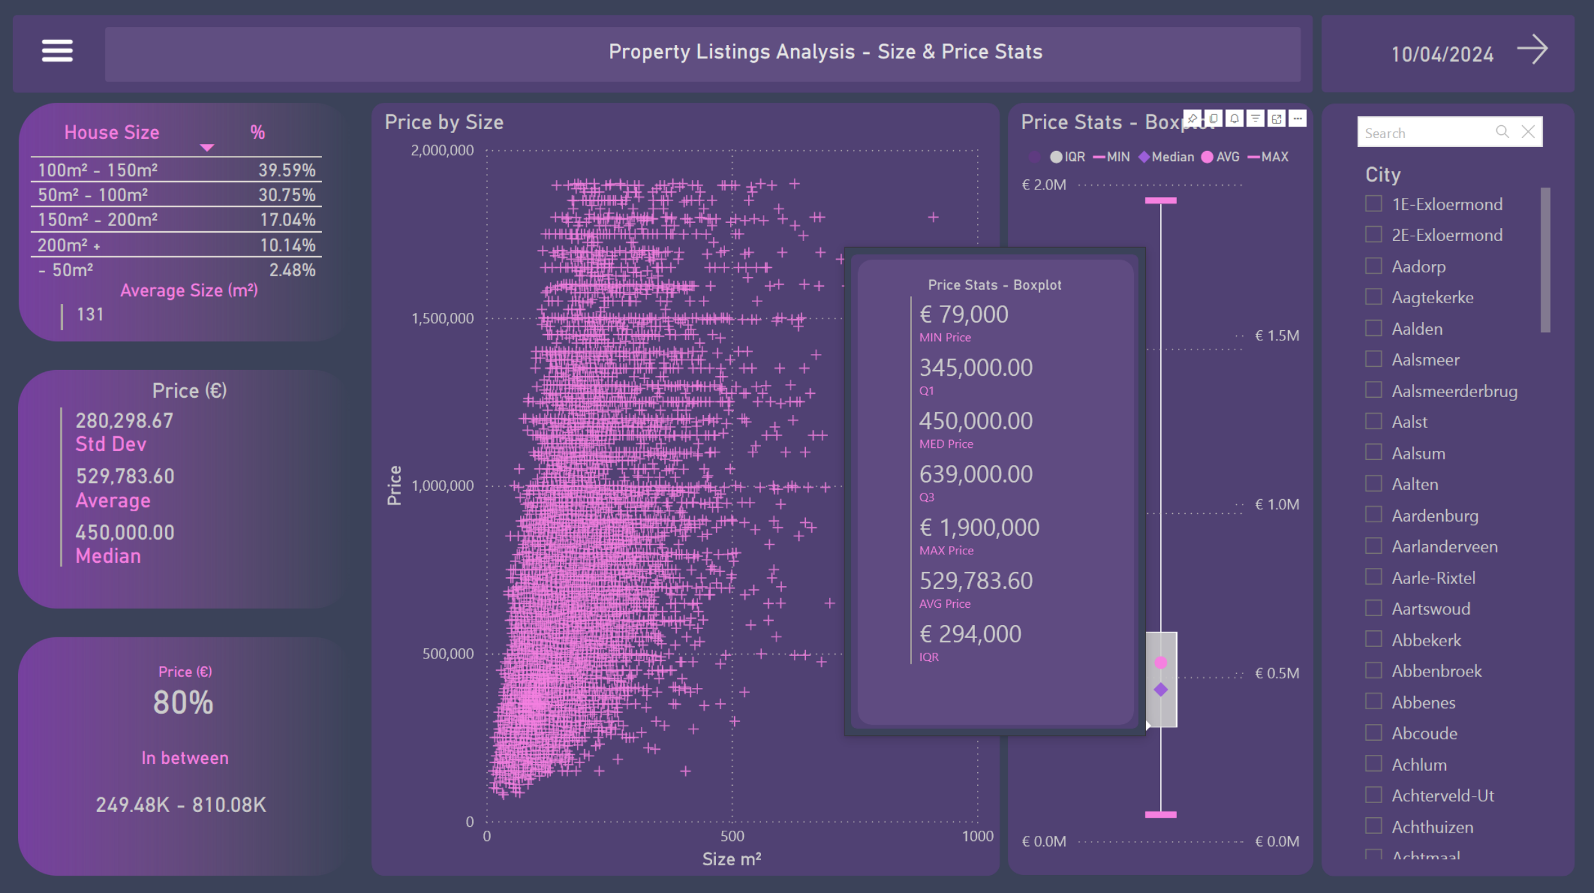This screenshot has height=893, width=1594.
Task: Copy the boxplot visual
Action: pyautogui.click(x=1213, y=119)
